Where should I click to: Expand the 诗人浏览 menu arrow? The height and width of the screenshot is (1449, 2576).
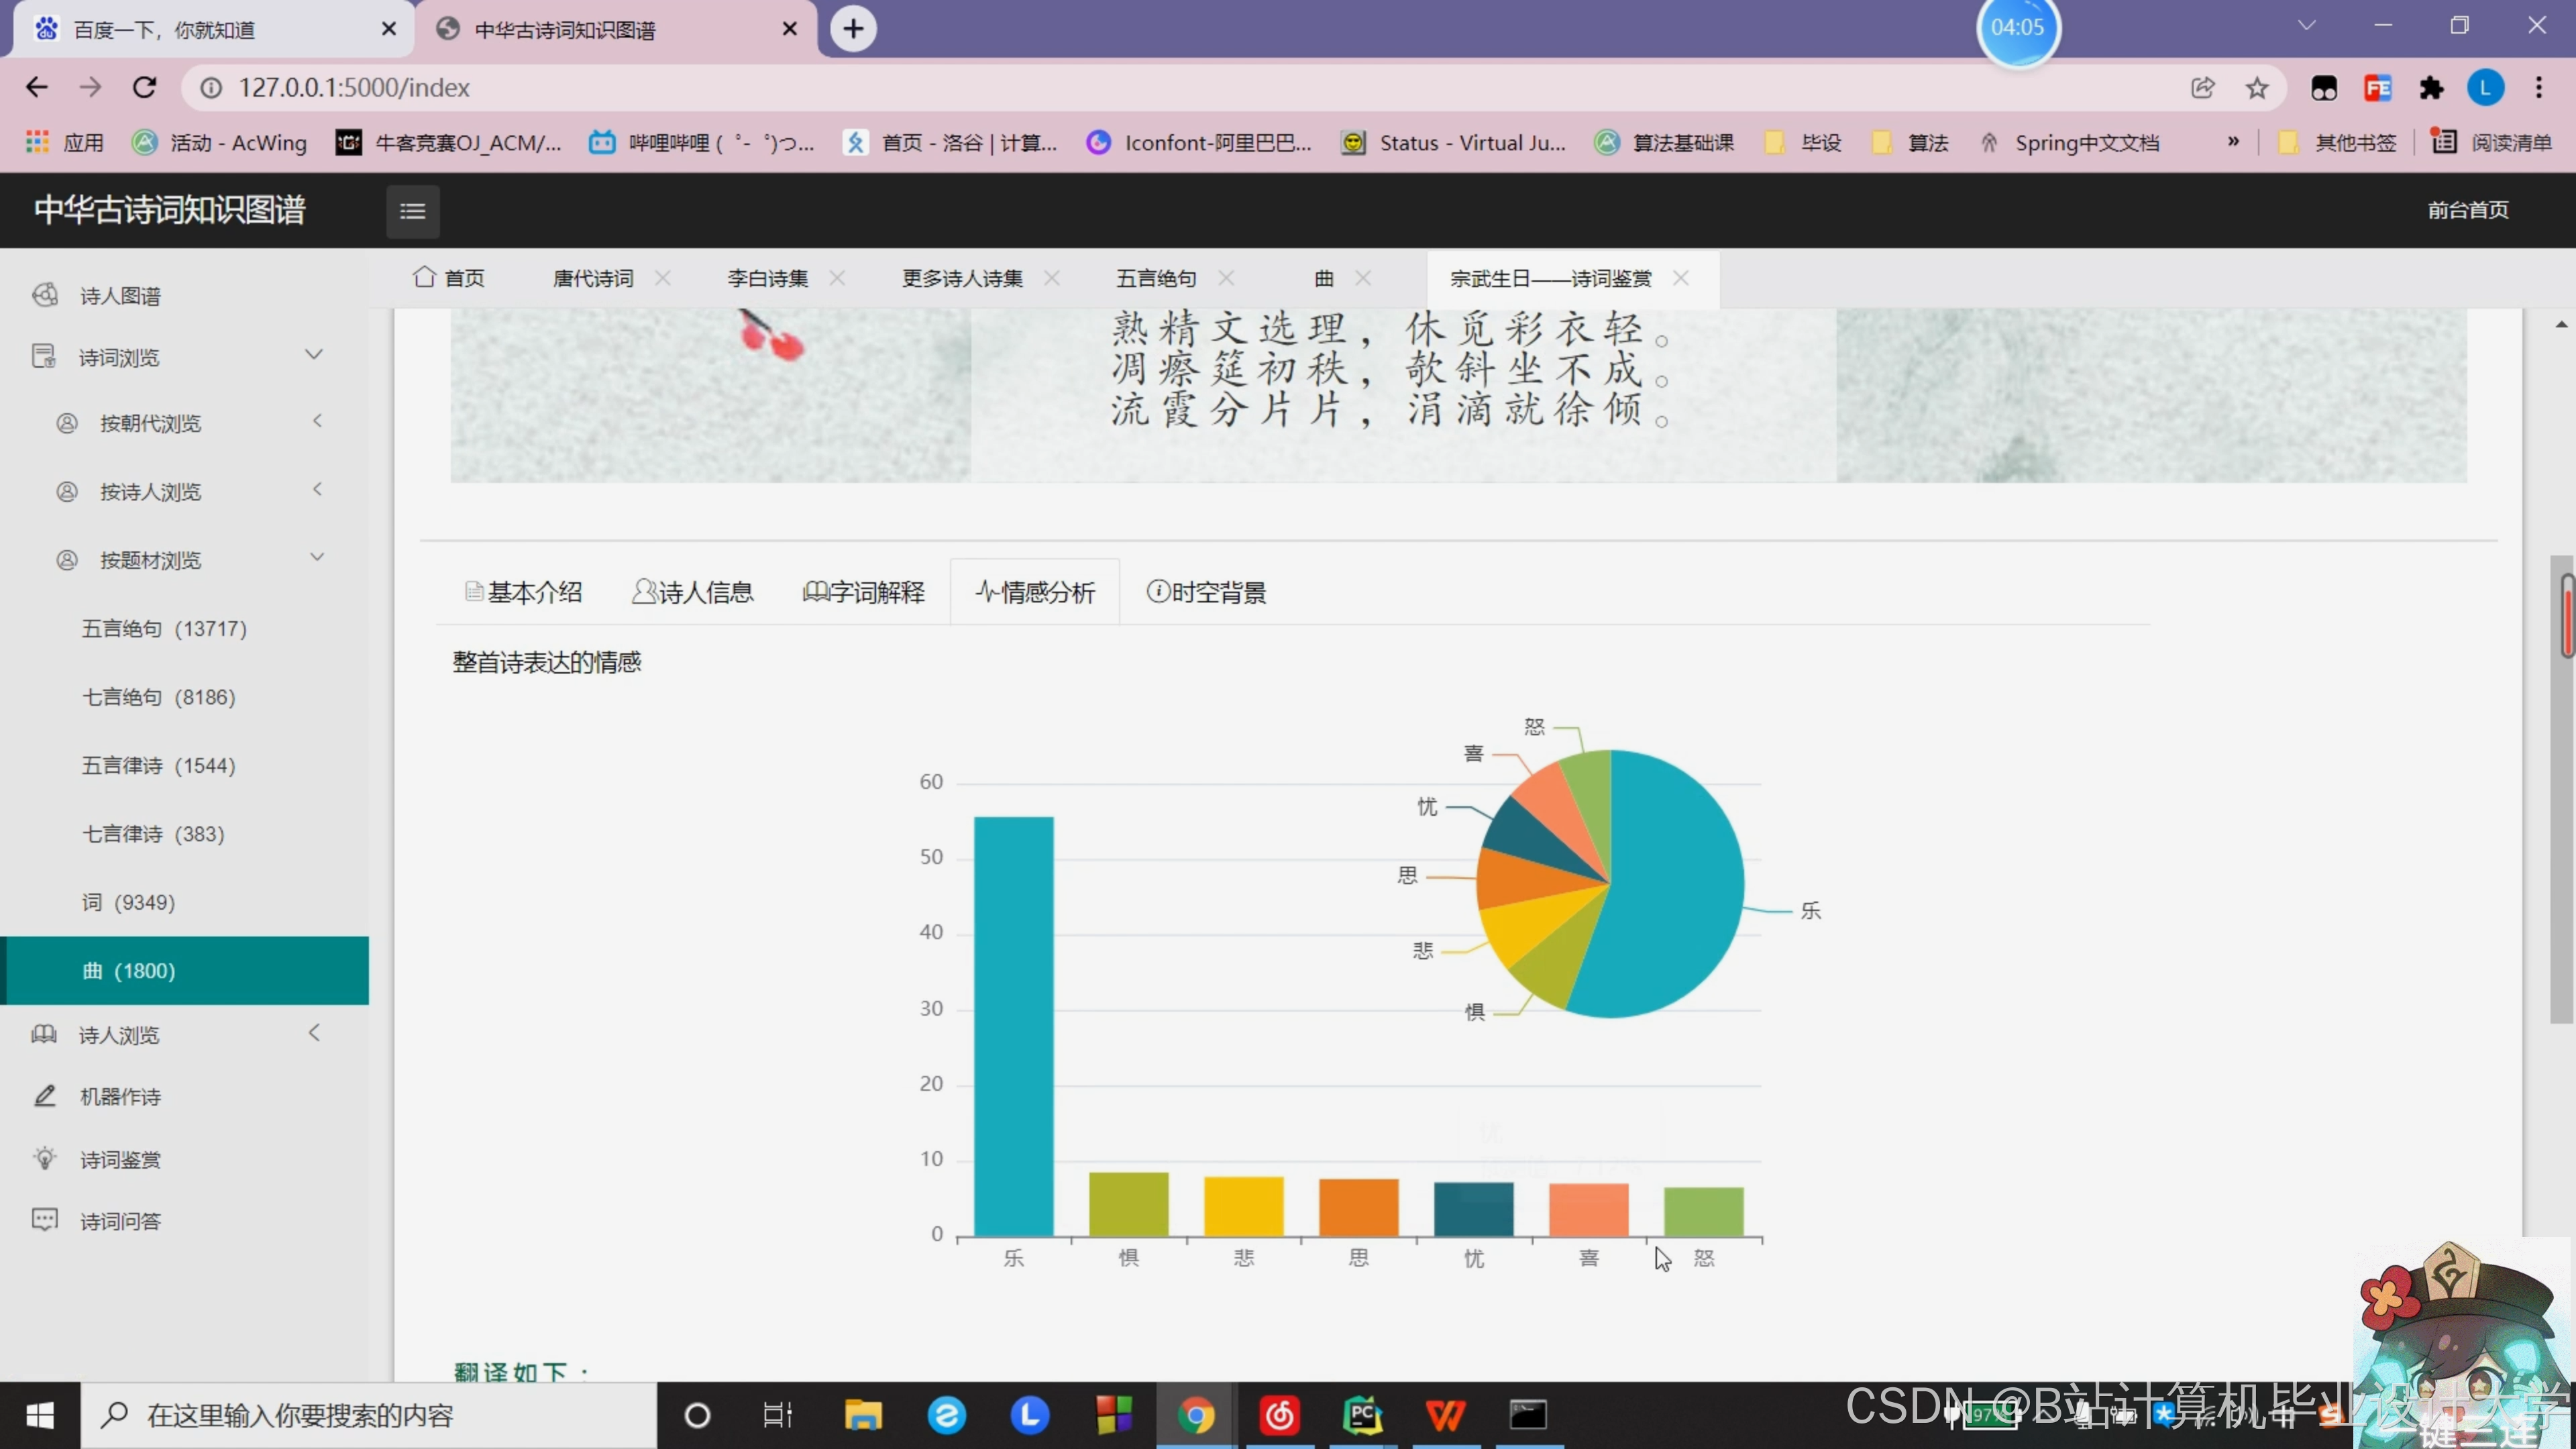pyautogui.click(x=314, y=1033)
